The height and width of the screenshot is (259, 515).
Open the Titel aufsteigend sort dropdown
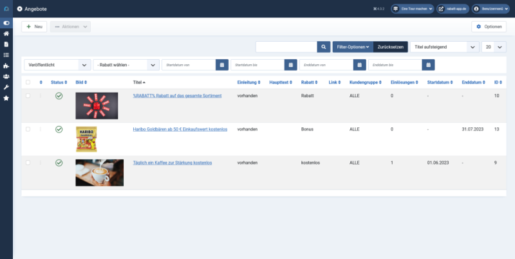pos(445,47)
